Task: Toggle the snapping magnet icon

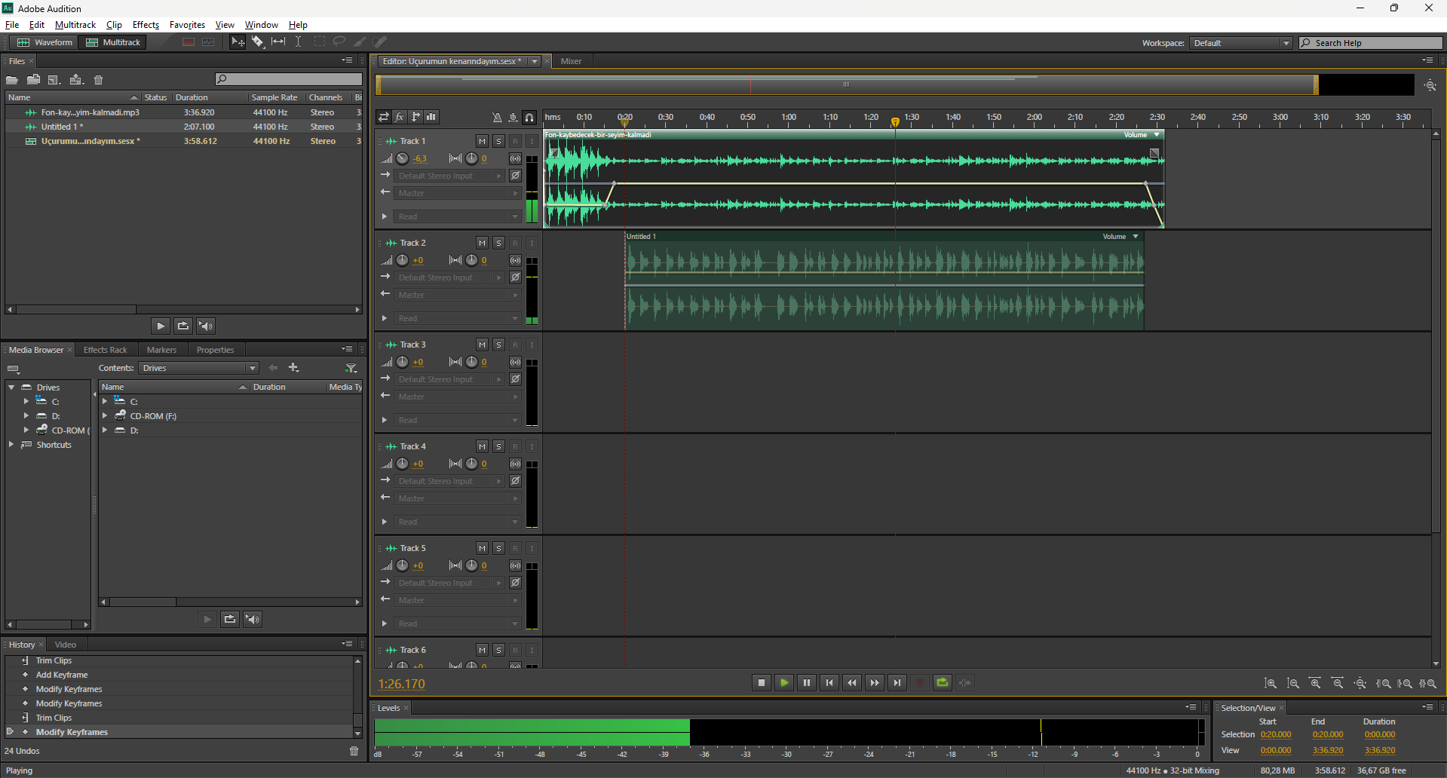Action: pyautogui.click(x=529, y=117)
